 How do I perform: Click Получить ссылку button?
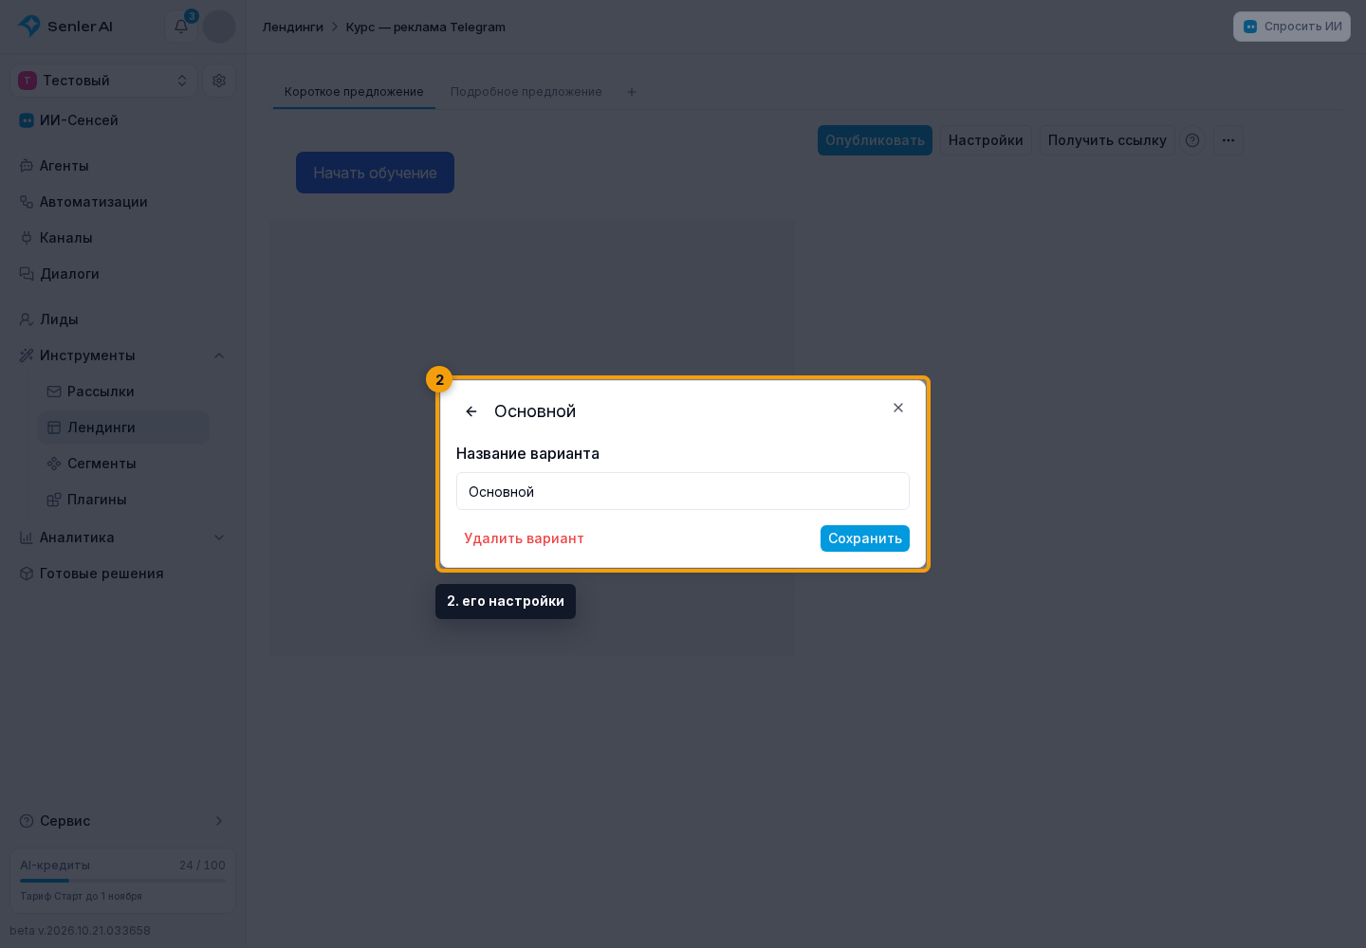(x=1107, y=140)
